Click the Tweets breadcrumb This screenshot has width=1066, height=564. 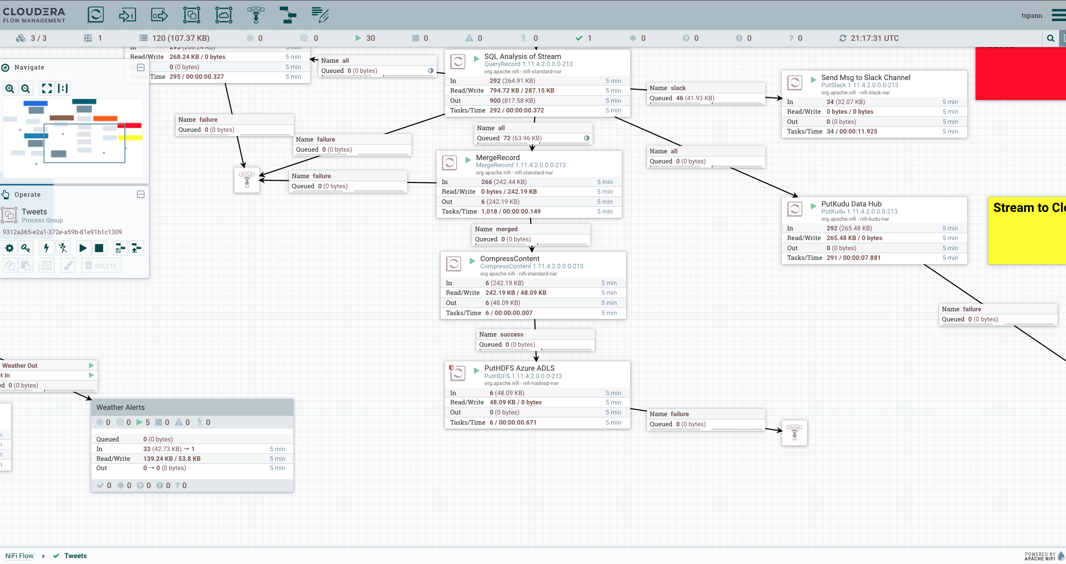75,556
